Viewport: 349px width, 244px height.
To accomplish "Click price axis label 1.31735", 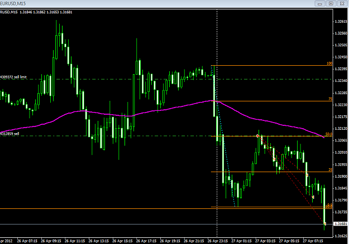I will [x=341, y=212].
